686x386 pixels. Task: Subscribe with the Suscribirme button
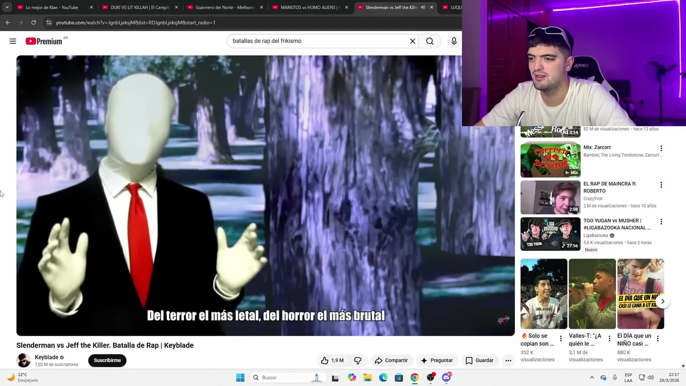[107, 360]
